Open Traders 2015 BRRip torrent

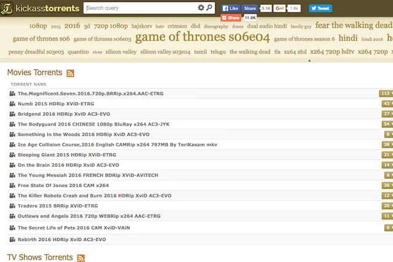pyautogui.click(x=58, y=206)
